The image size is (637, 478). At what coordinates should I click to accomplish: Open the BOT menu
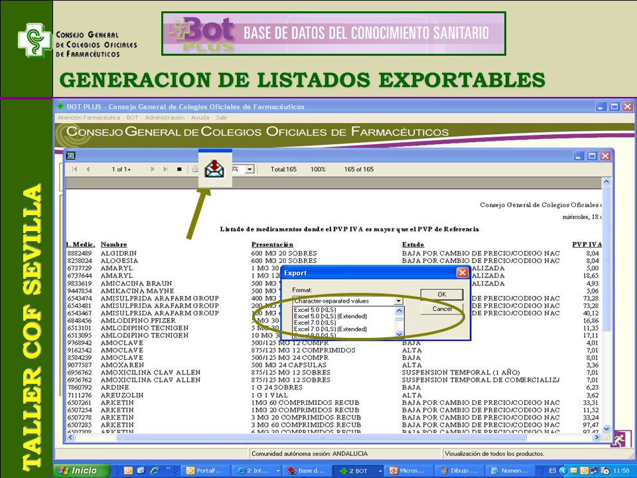point(132,118)
